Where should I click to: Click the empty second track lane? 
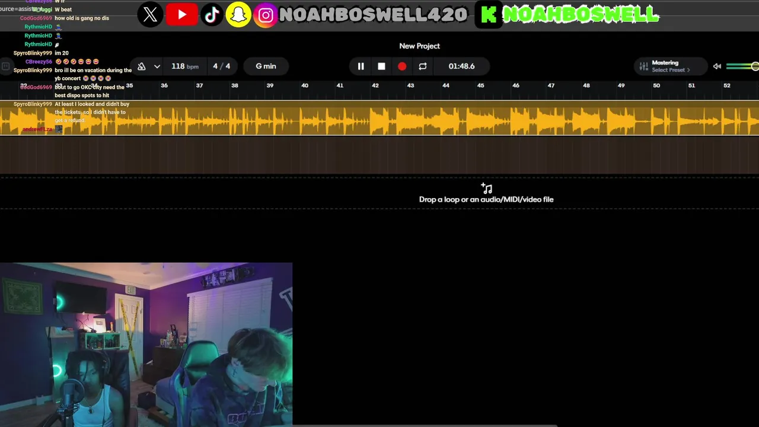pyautogui.click(x=379, y=155)
